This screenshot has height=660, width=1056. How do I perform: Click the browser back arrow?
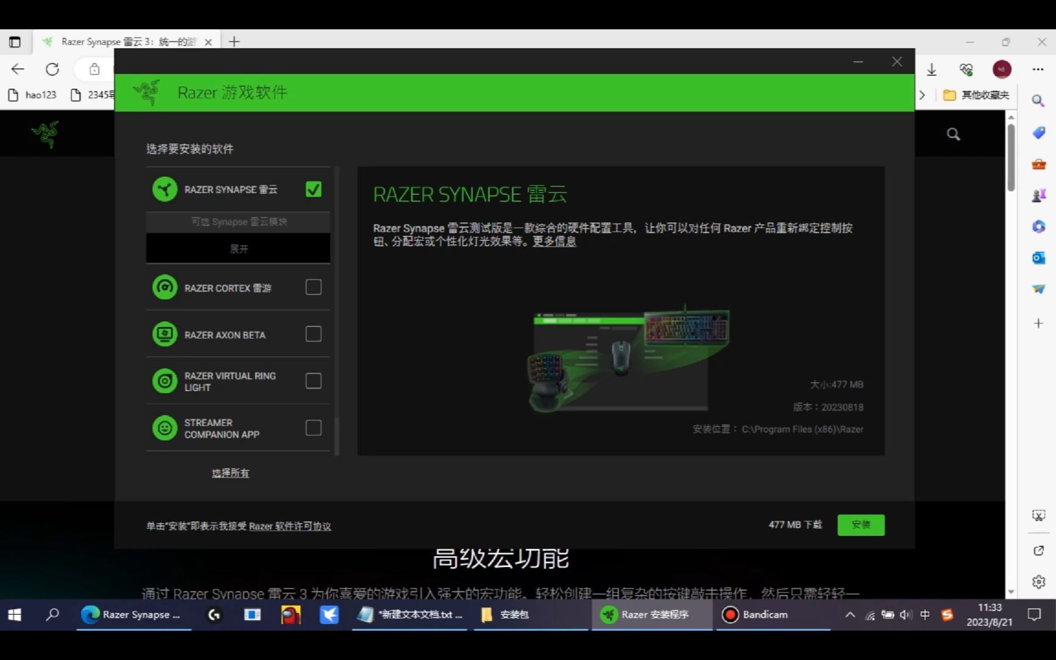[x=18, y=69]
